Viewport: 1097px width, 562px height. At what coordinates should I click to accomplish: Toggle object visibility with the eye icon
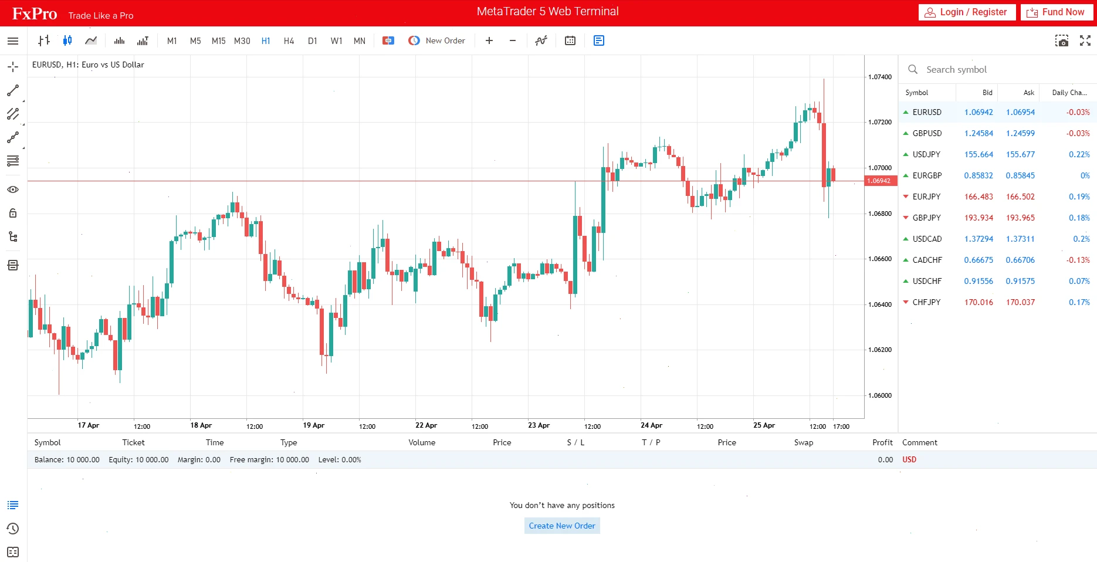point(12,189)
